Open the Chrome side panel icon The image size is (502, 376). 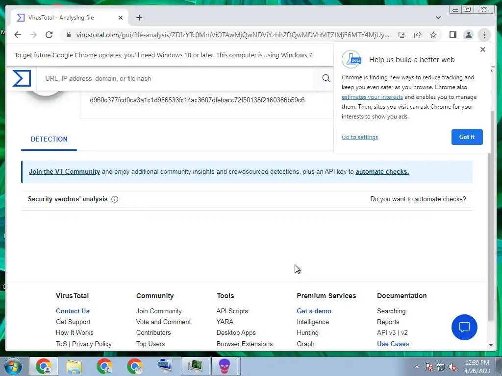tap(452, 35)
